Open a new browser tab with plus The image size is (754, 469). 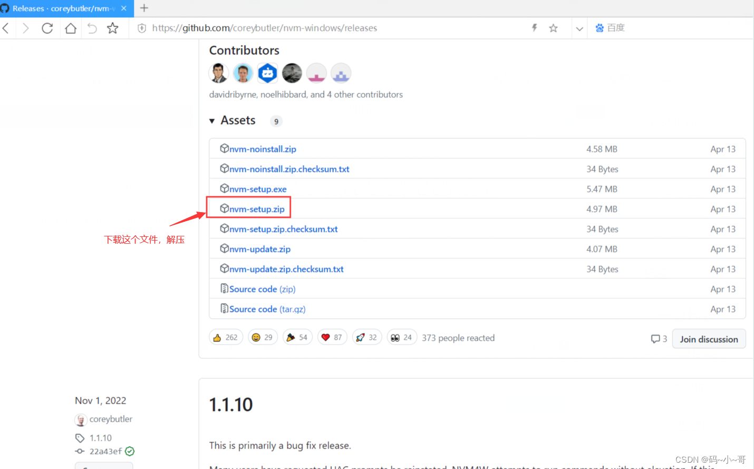144,8
